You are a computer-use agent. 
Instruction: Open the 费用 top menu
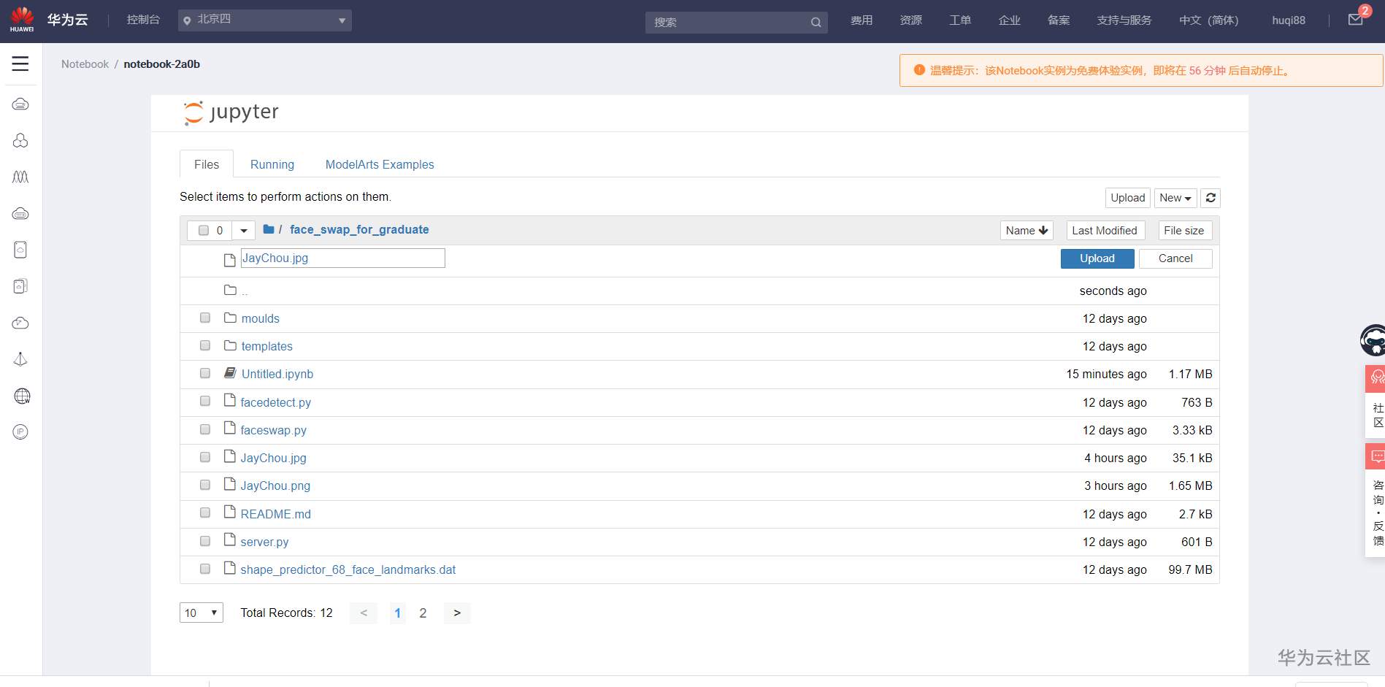coord(862,20)
